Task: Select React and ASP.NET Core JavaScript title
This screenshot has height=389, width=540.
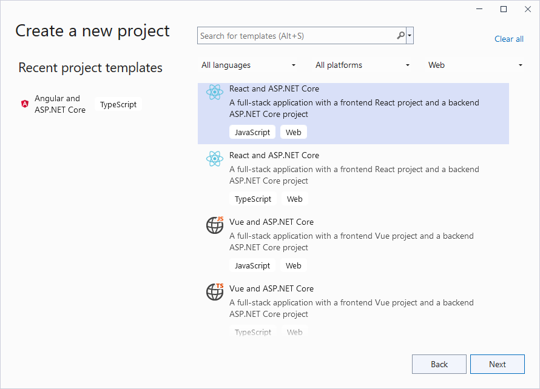Action: pos(274,88)
